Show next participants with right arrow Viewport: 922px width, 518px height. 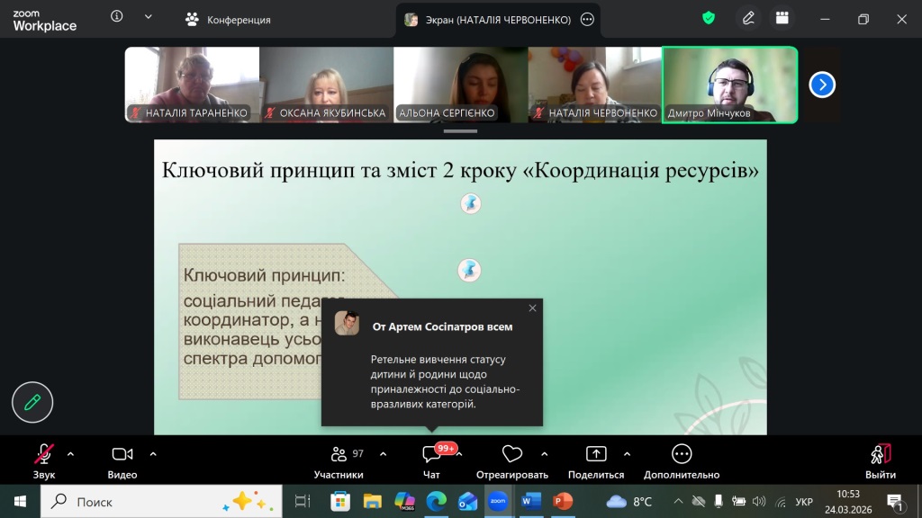tap(821, 85)
